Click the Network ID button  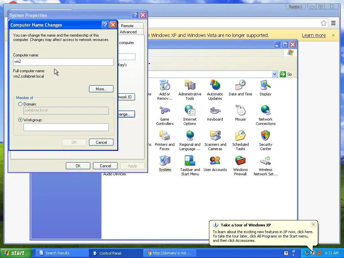(126, 97)
